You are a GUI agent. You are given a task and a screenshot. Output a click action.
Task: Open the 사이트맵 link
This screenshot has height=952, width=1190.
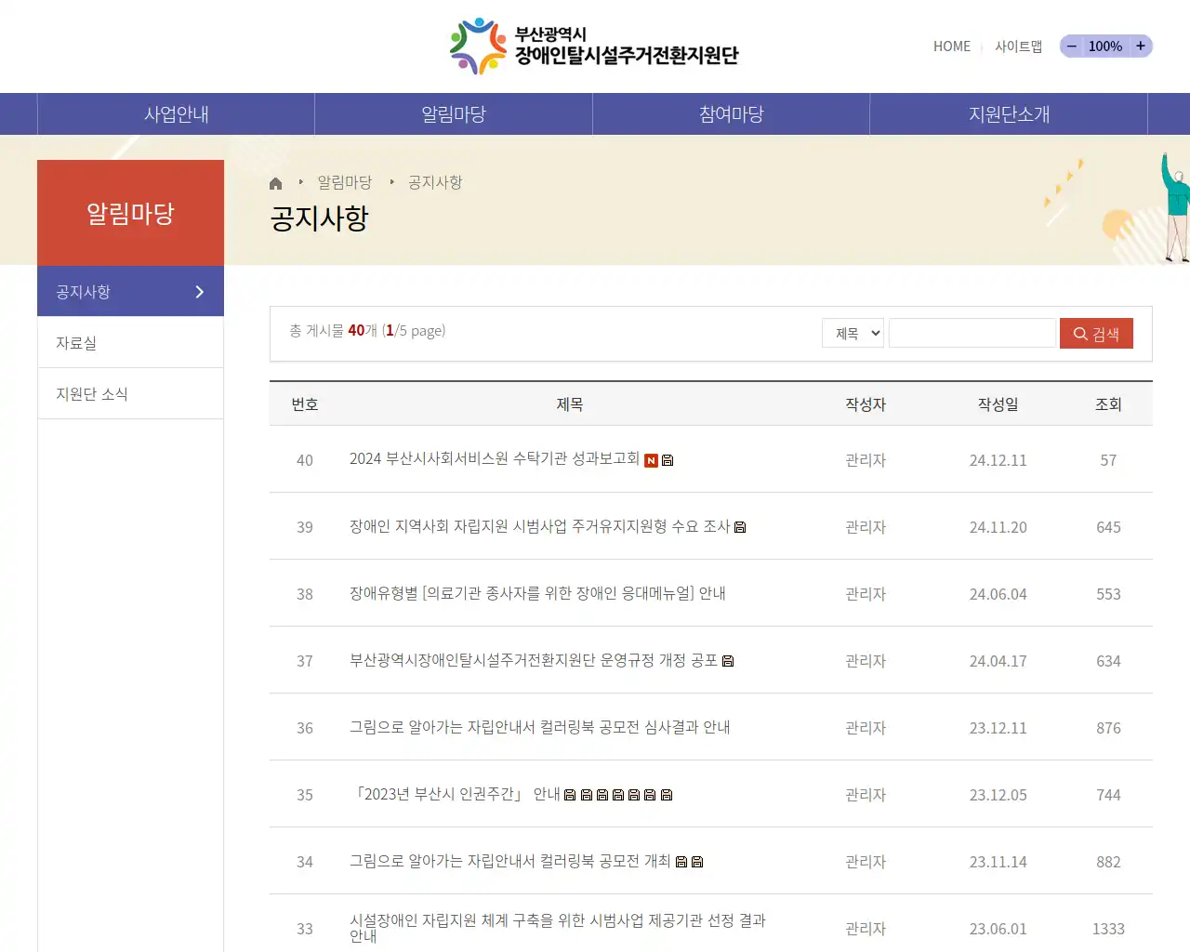pyautogui.click(x=1019, y=46)
